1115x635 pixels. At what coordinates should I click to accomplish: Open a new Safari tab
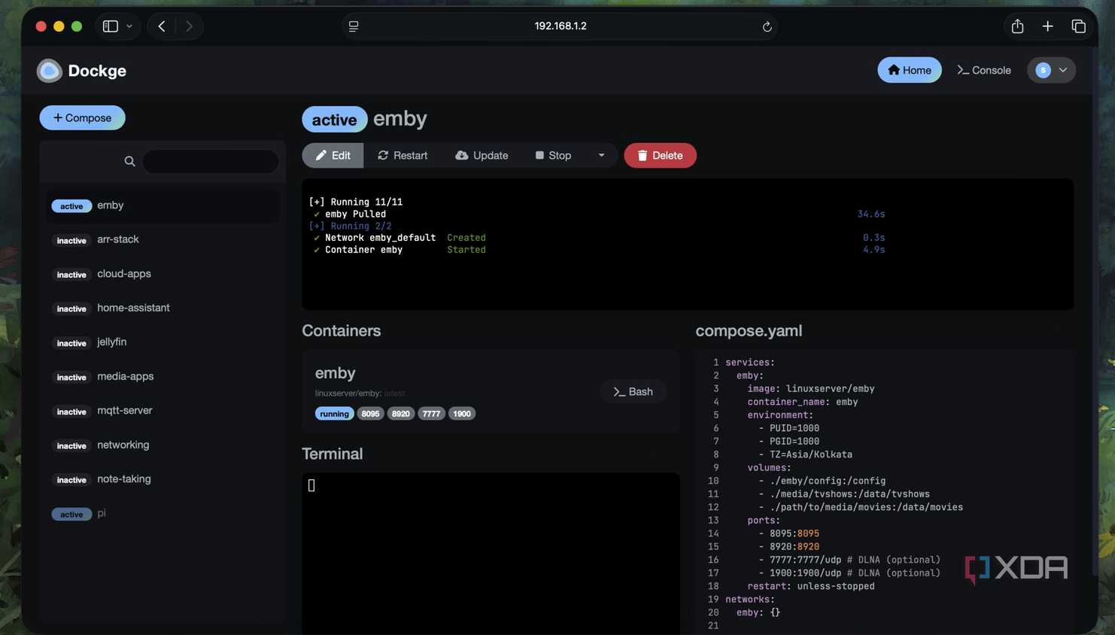1047,26
